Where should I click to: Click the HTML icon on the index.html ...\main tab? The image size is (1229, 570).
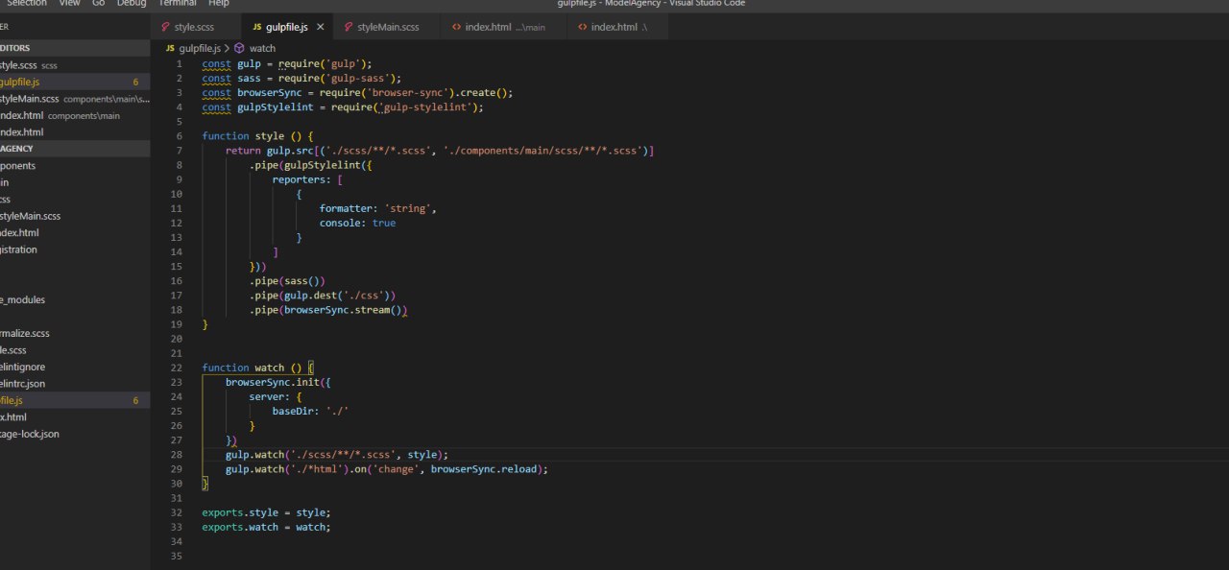[x=456, y=27]
